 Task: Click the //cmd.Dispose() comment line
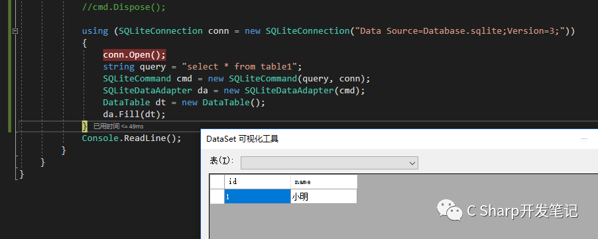click(x=124, y=7)
